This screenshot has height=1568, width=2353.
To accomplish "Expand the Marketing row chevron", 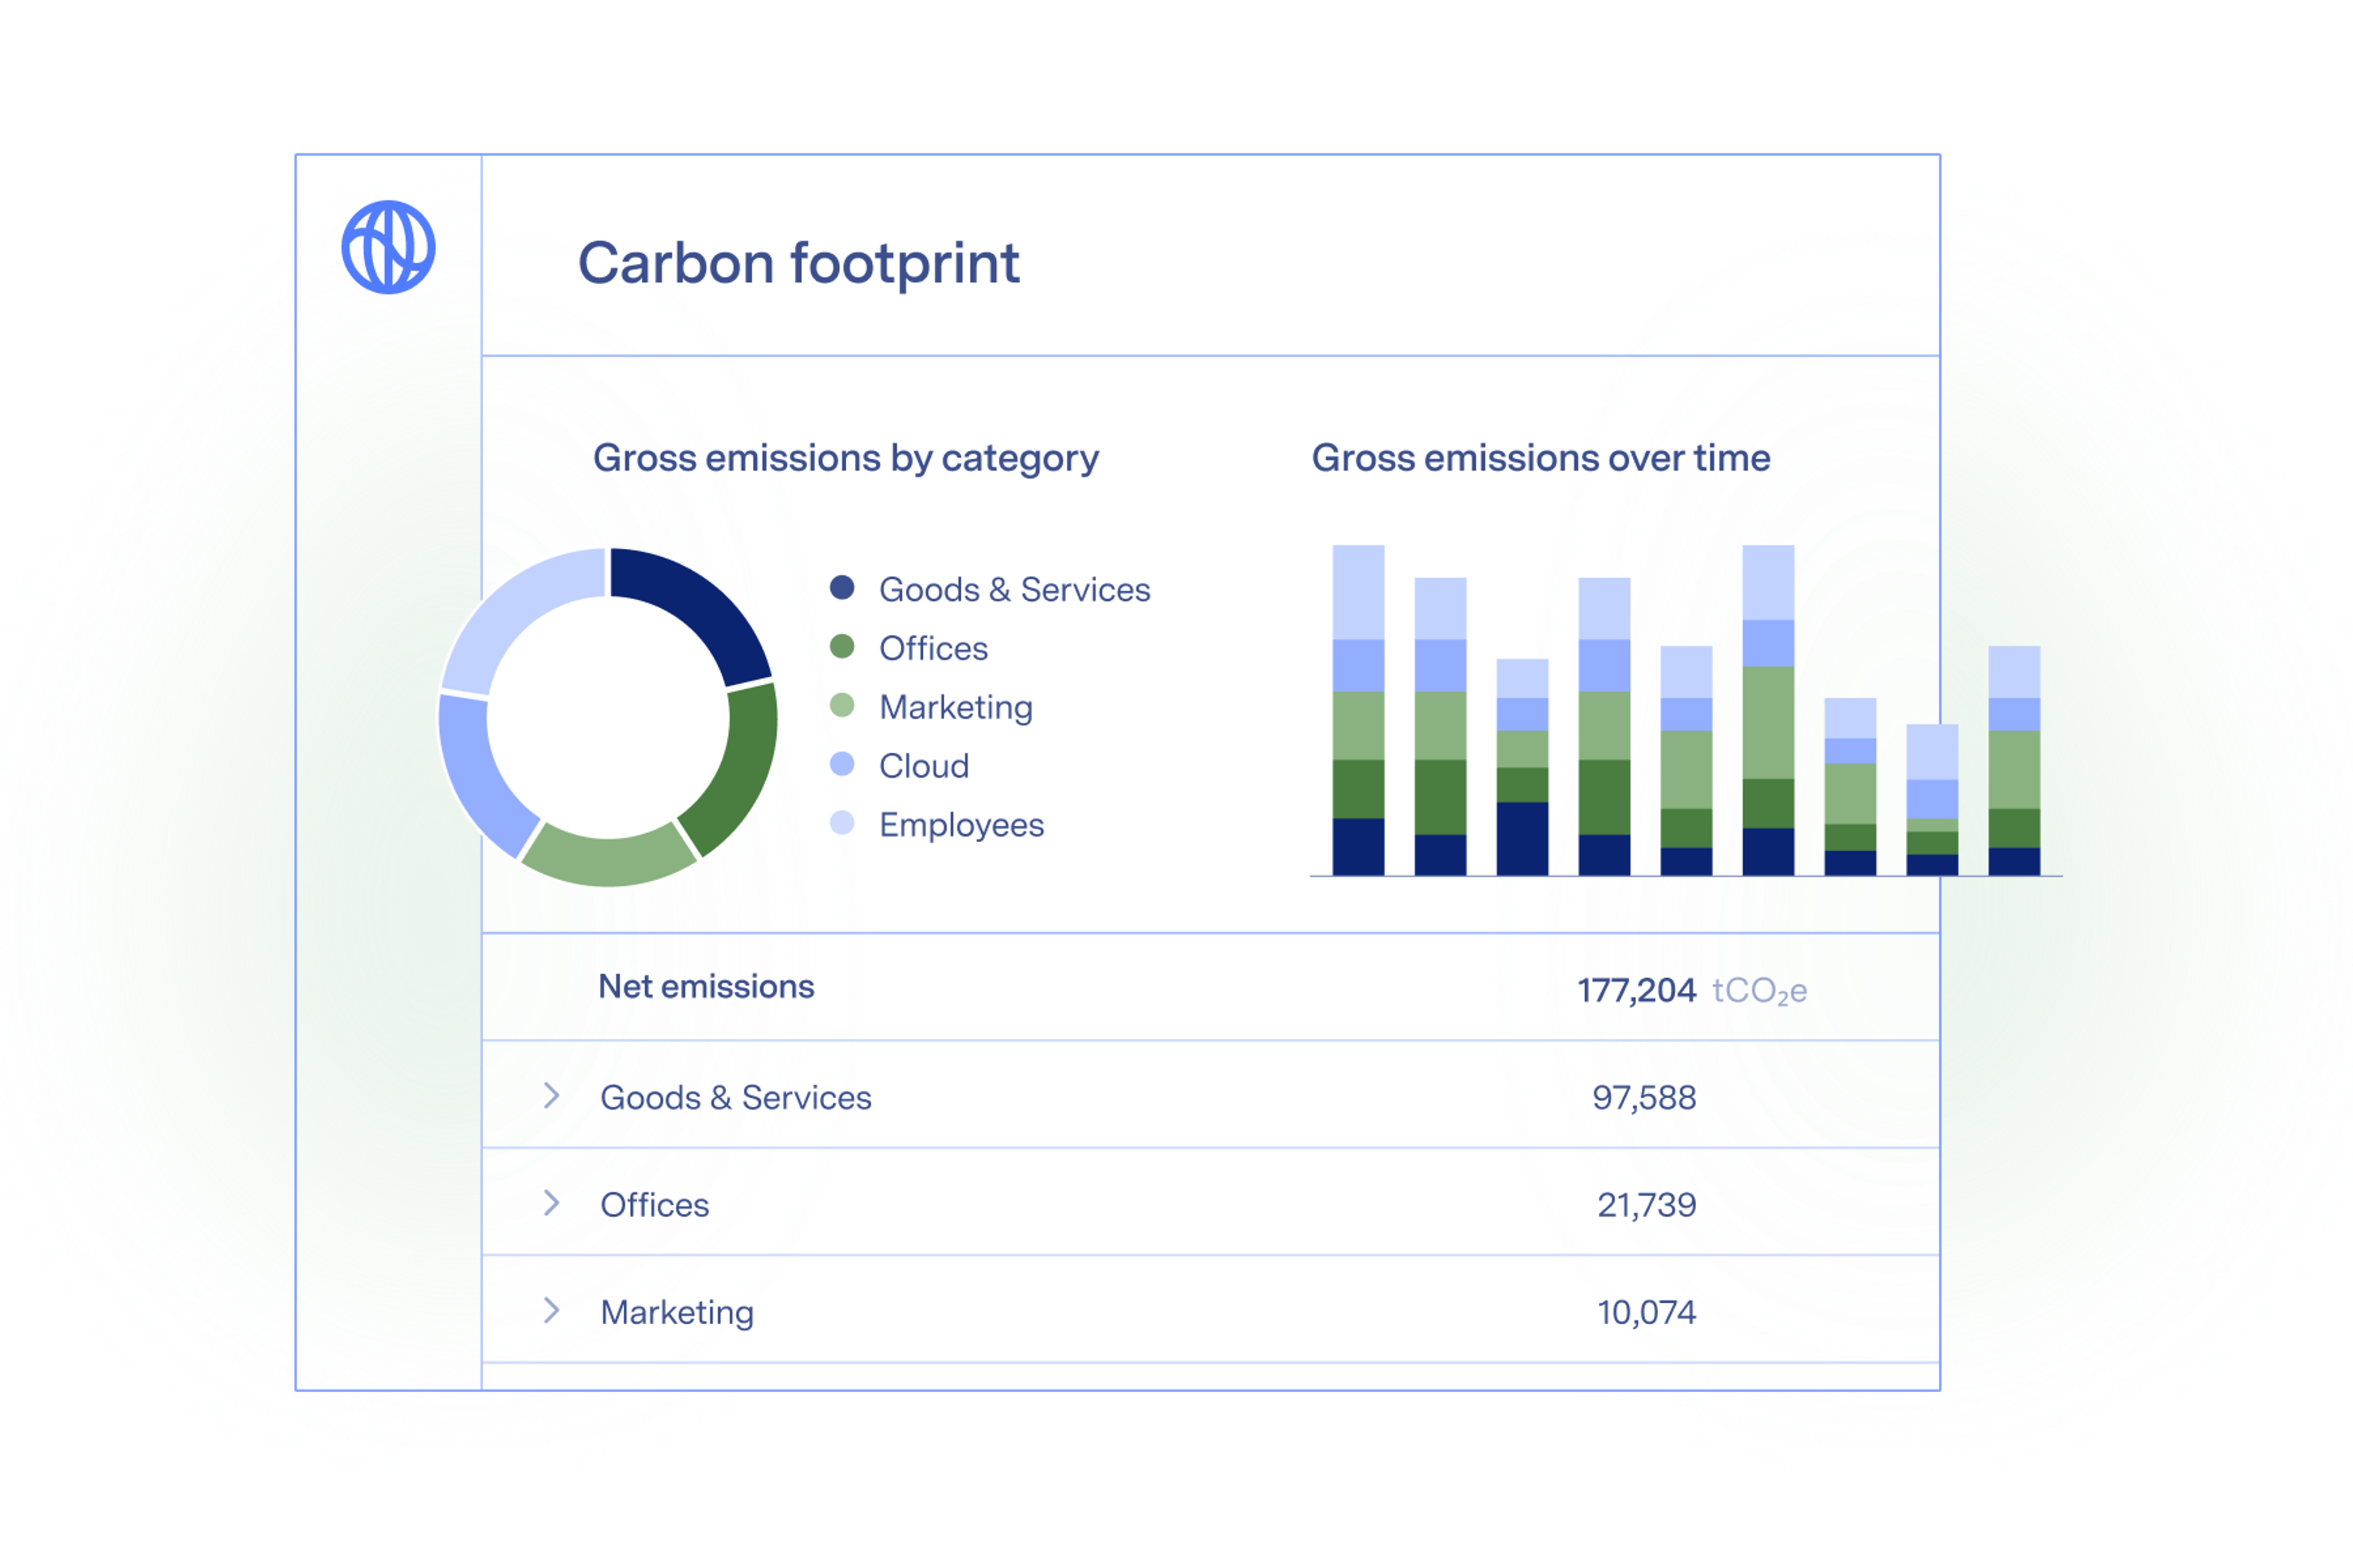I will (x=551, y=1310).
